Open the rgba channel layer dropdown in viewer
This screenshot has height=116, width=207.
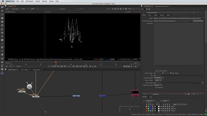tap(8, 9)
